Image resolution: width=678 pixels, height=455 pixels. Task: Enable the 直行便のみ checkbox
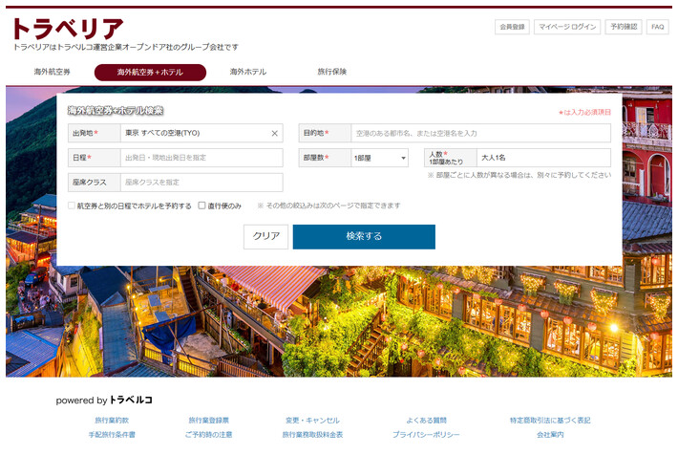201,206
